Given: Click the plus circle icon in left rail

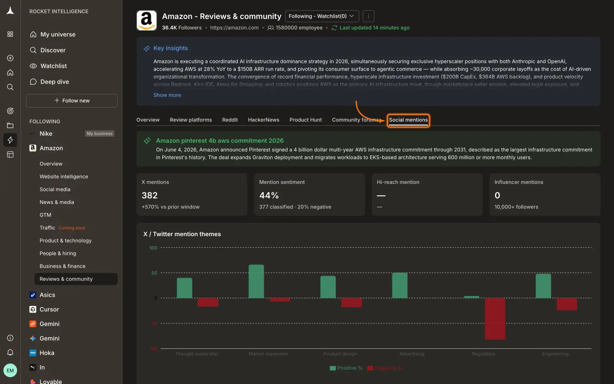Looking at the screenshot, I should point(10,58).
